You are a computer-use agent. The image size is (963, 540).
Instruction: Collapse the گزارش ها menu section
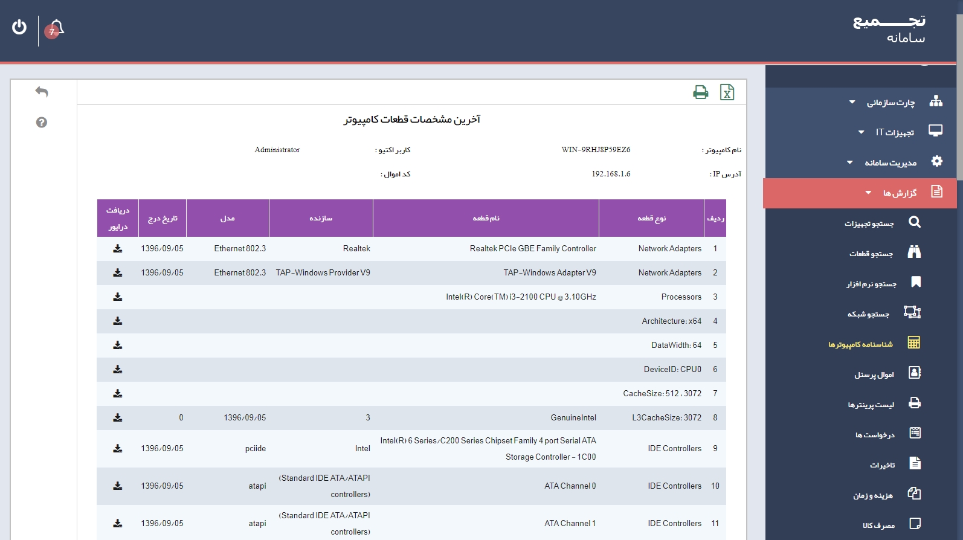899,193
